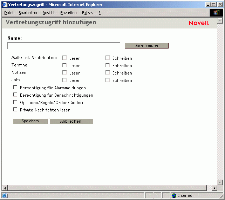Open the Datei menu

point(9,13)
